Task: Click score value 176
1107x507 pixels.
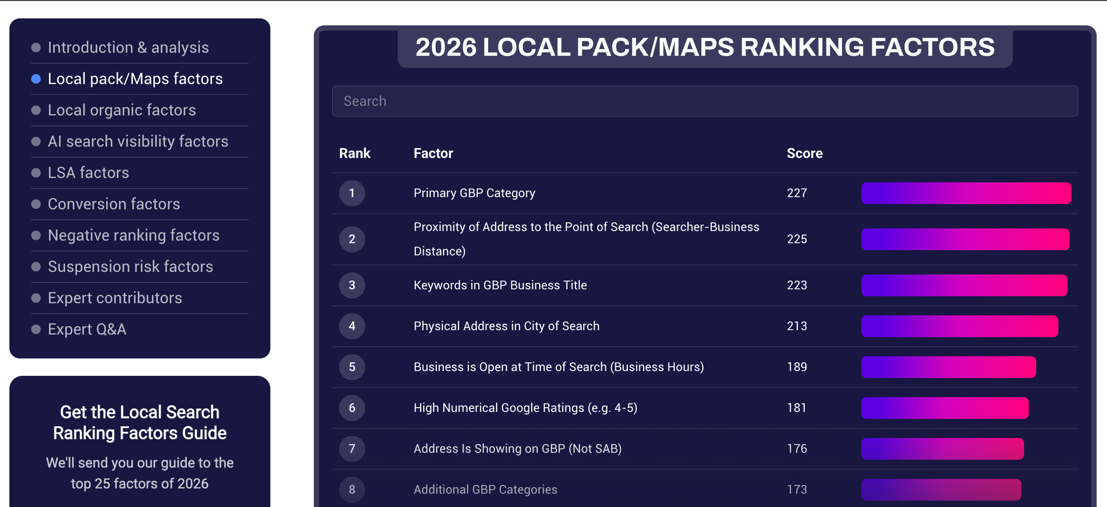Action: click(797, 448)
